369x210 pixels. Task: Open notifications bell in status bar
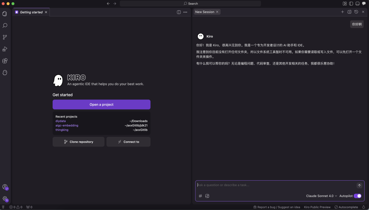click(x=364, y=207)
